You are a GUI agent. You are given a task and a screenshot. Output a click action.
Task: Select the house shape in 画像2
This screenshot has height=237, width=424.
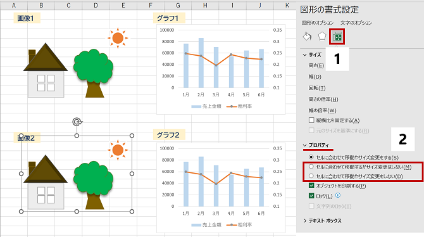[46, 182]
